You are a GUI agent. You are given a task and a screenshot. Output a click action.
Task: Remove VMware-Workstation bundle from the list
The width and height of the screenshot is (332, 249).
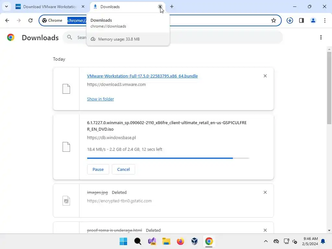pos(265,76)
